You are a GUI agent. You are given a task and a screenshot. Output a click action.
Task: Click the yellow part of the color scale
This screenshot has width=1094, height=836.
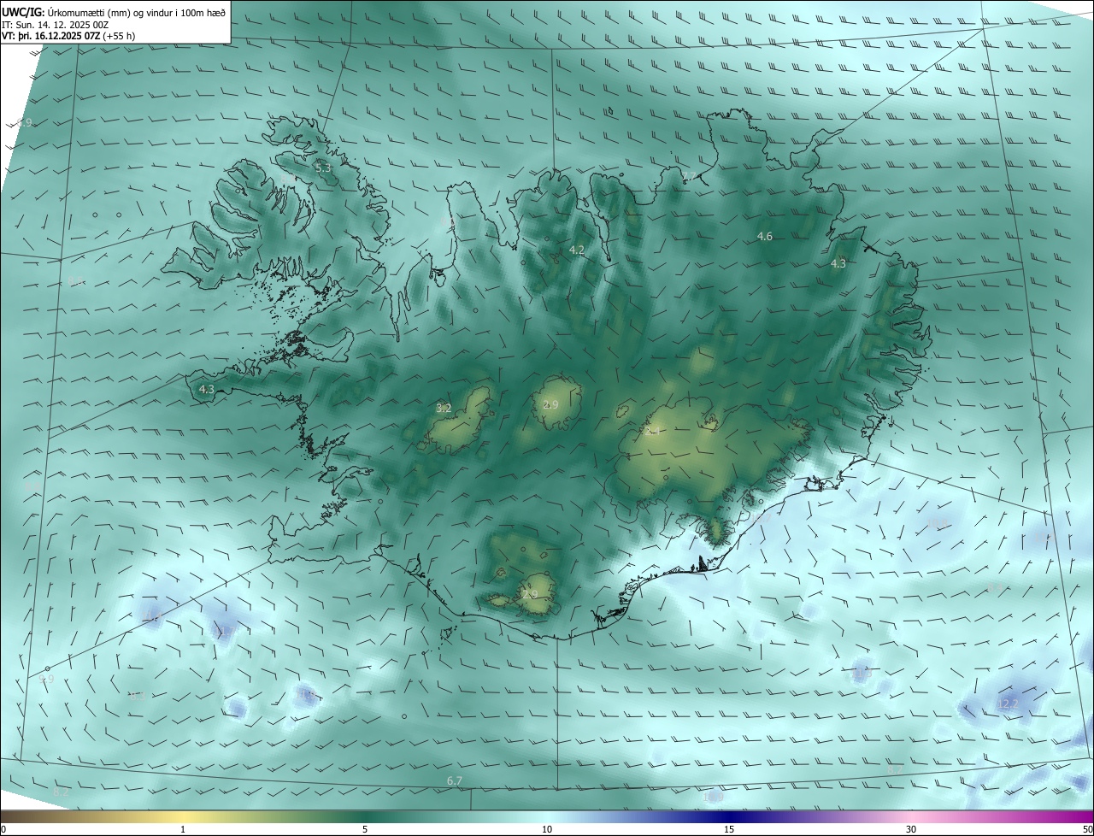[x=183, y=816]
